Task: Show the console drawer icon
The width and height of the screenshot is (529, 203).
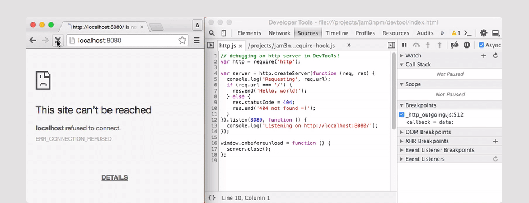Action: pos(467,33)
